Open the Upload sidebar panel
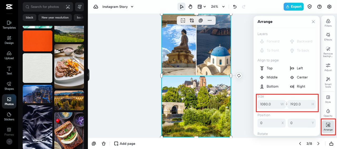 tap(9, 55)
